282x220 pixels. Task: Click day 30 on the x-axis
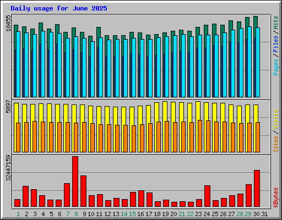click(x=256, y=214)
